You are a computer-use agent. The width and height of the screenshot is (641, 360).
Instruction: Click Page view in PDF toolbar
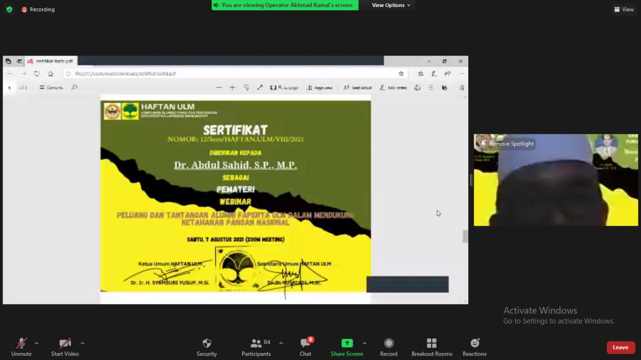click(x=319, y=88)
